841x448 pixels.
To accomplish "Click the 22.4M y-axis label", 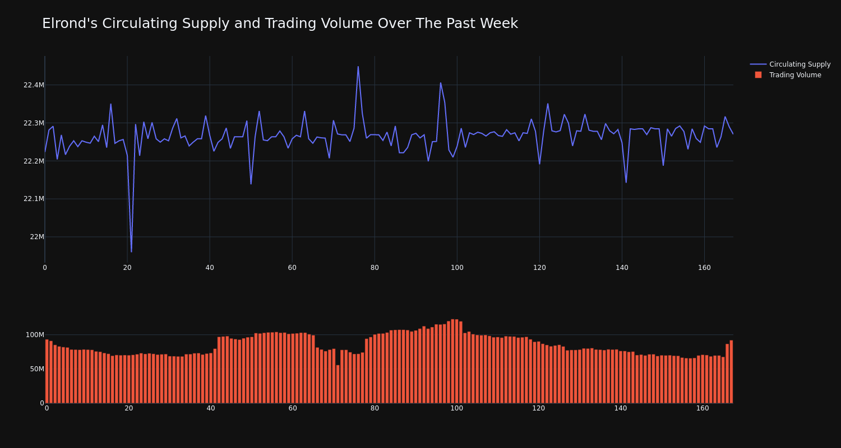I will pyautogui.click(x=34, y=85).
